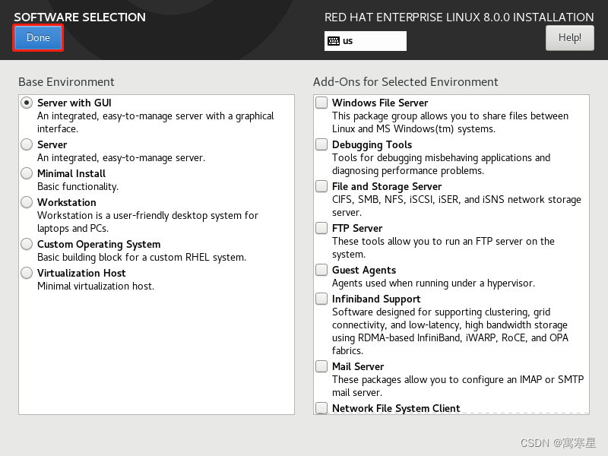Select the Server base environment

pos(27,144)
